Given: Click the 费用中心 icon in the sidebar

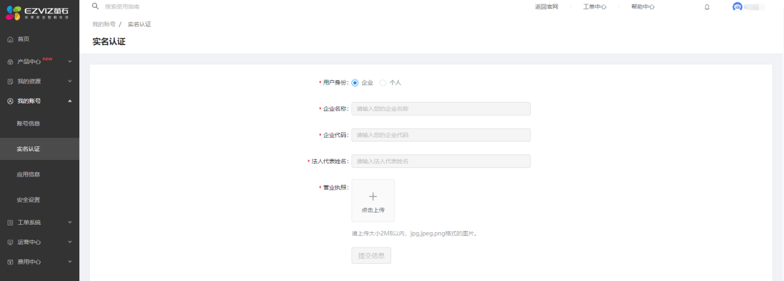Looking at the screenshot, I should click(10, 262).
